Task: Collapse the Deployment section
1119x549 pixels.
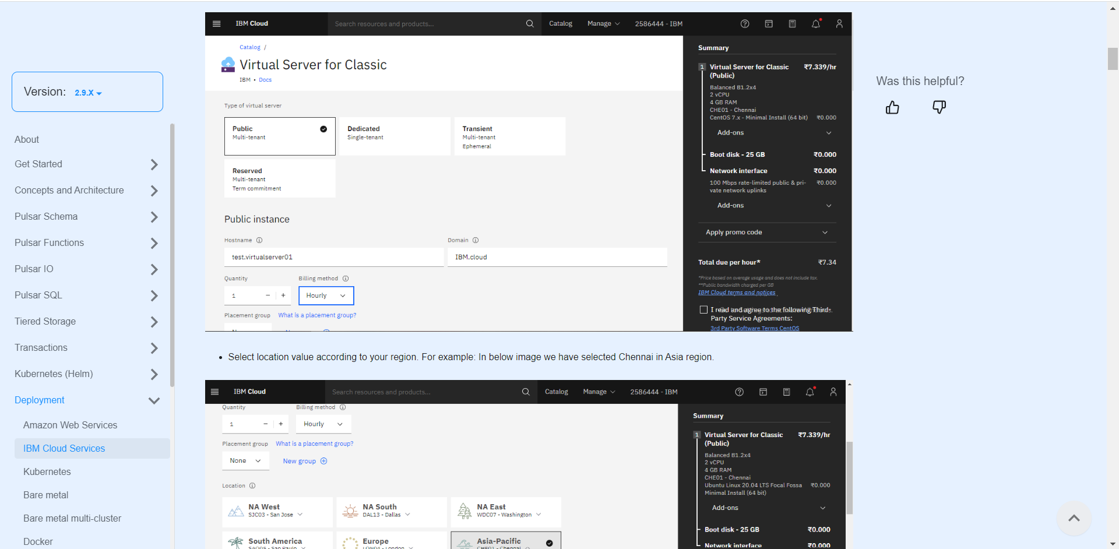Action: coord(154,400)
